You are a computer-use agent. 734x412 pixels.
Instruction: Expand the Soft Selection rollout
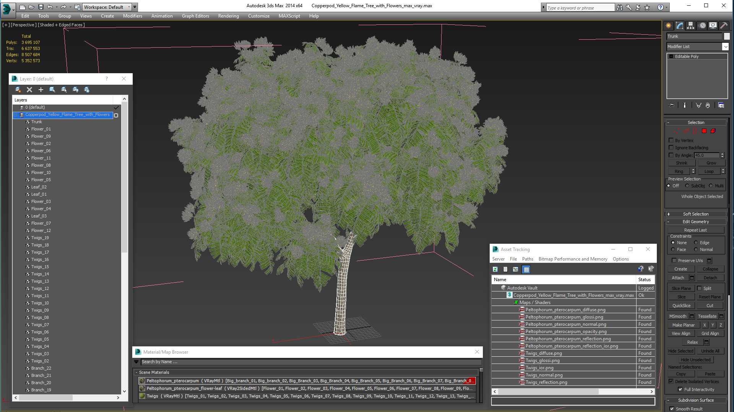click(695, 214)
